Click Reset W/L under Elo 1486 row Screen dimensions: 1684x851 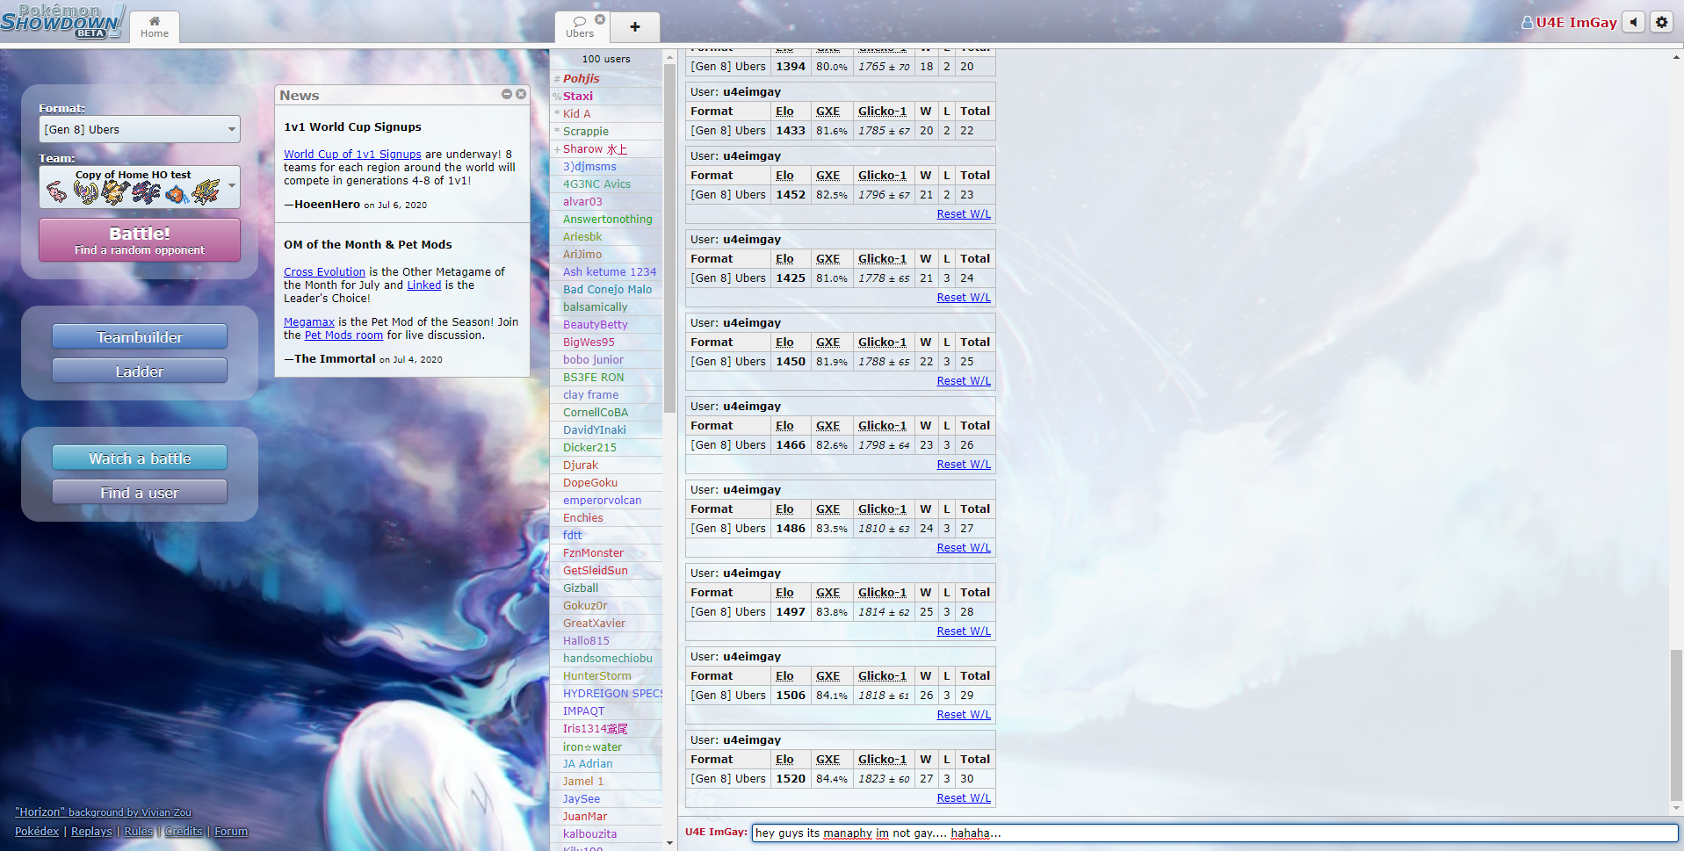point(964,547)
